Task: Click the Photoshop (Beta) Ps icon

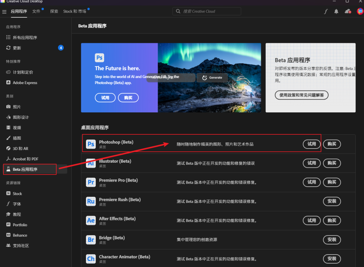Action: 91,144
